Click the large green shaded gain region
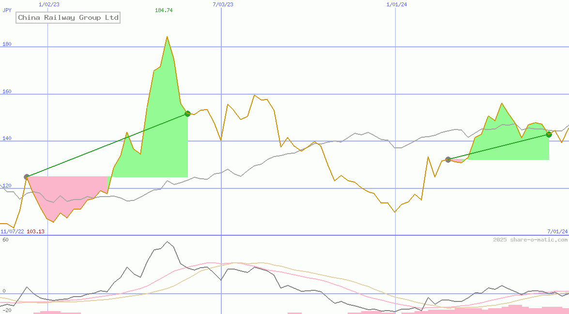Viewport: 569px width, 314px height. (155, 155)
